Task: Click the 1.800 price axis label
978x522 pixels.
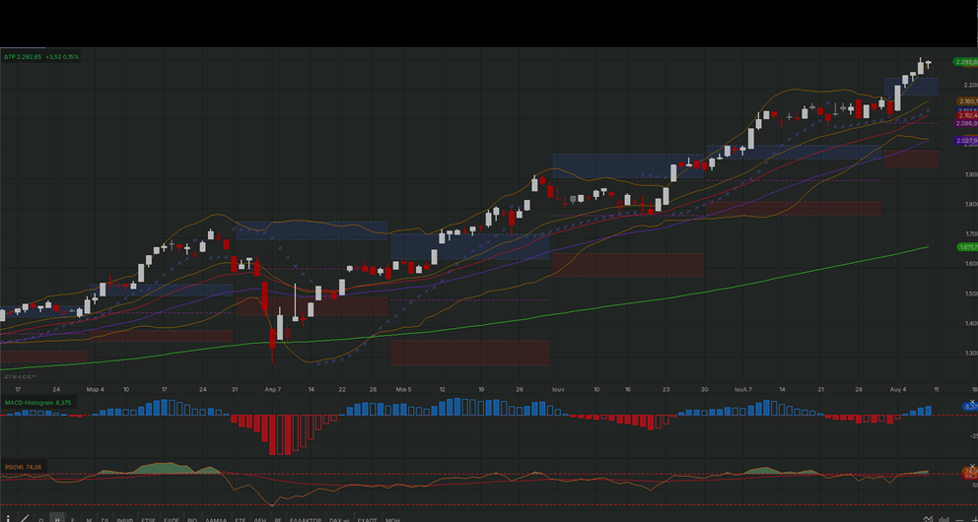Action: click(971, 204)
